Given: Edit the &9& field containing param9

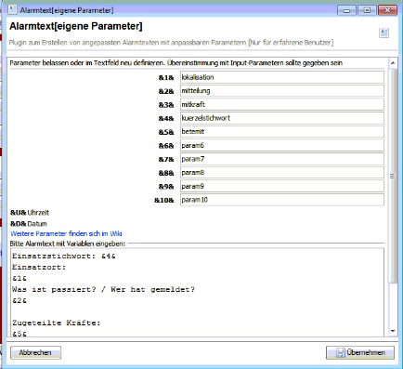Looking at the screenshot, I should point(282,186).
